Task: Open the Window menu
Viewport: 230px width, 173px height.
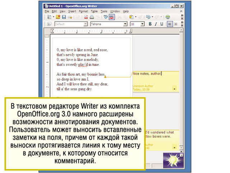Action: pyautogui.click(x=115, y=11)
